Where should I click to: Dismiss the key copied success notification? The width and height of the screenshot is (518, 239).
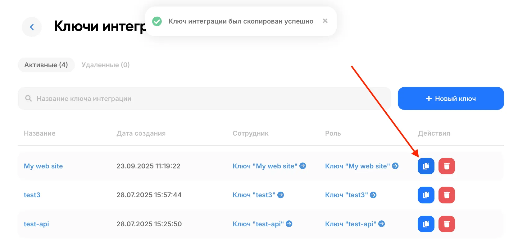pos(325,21)
